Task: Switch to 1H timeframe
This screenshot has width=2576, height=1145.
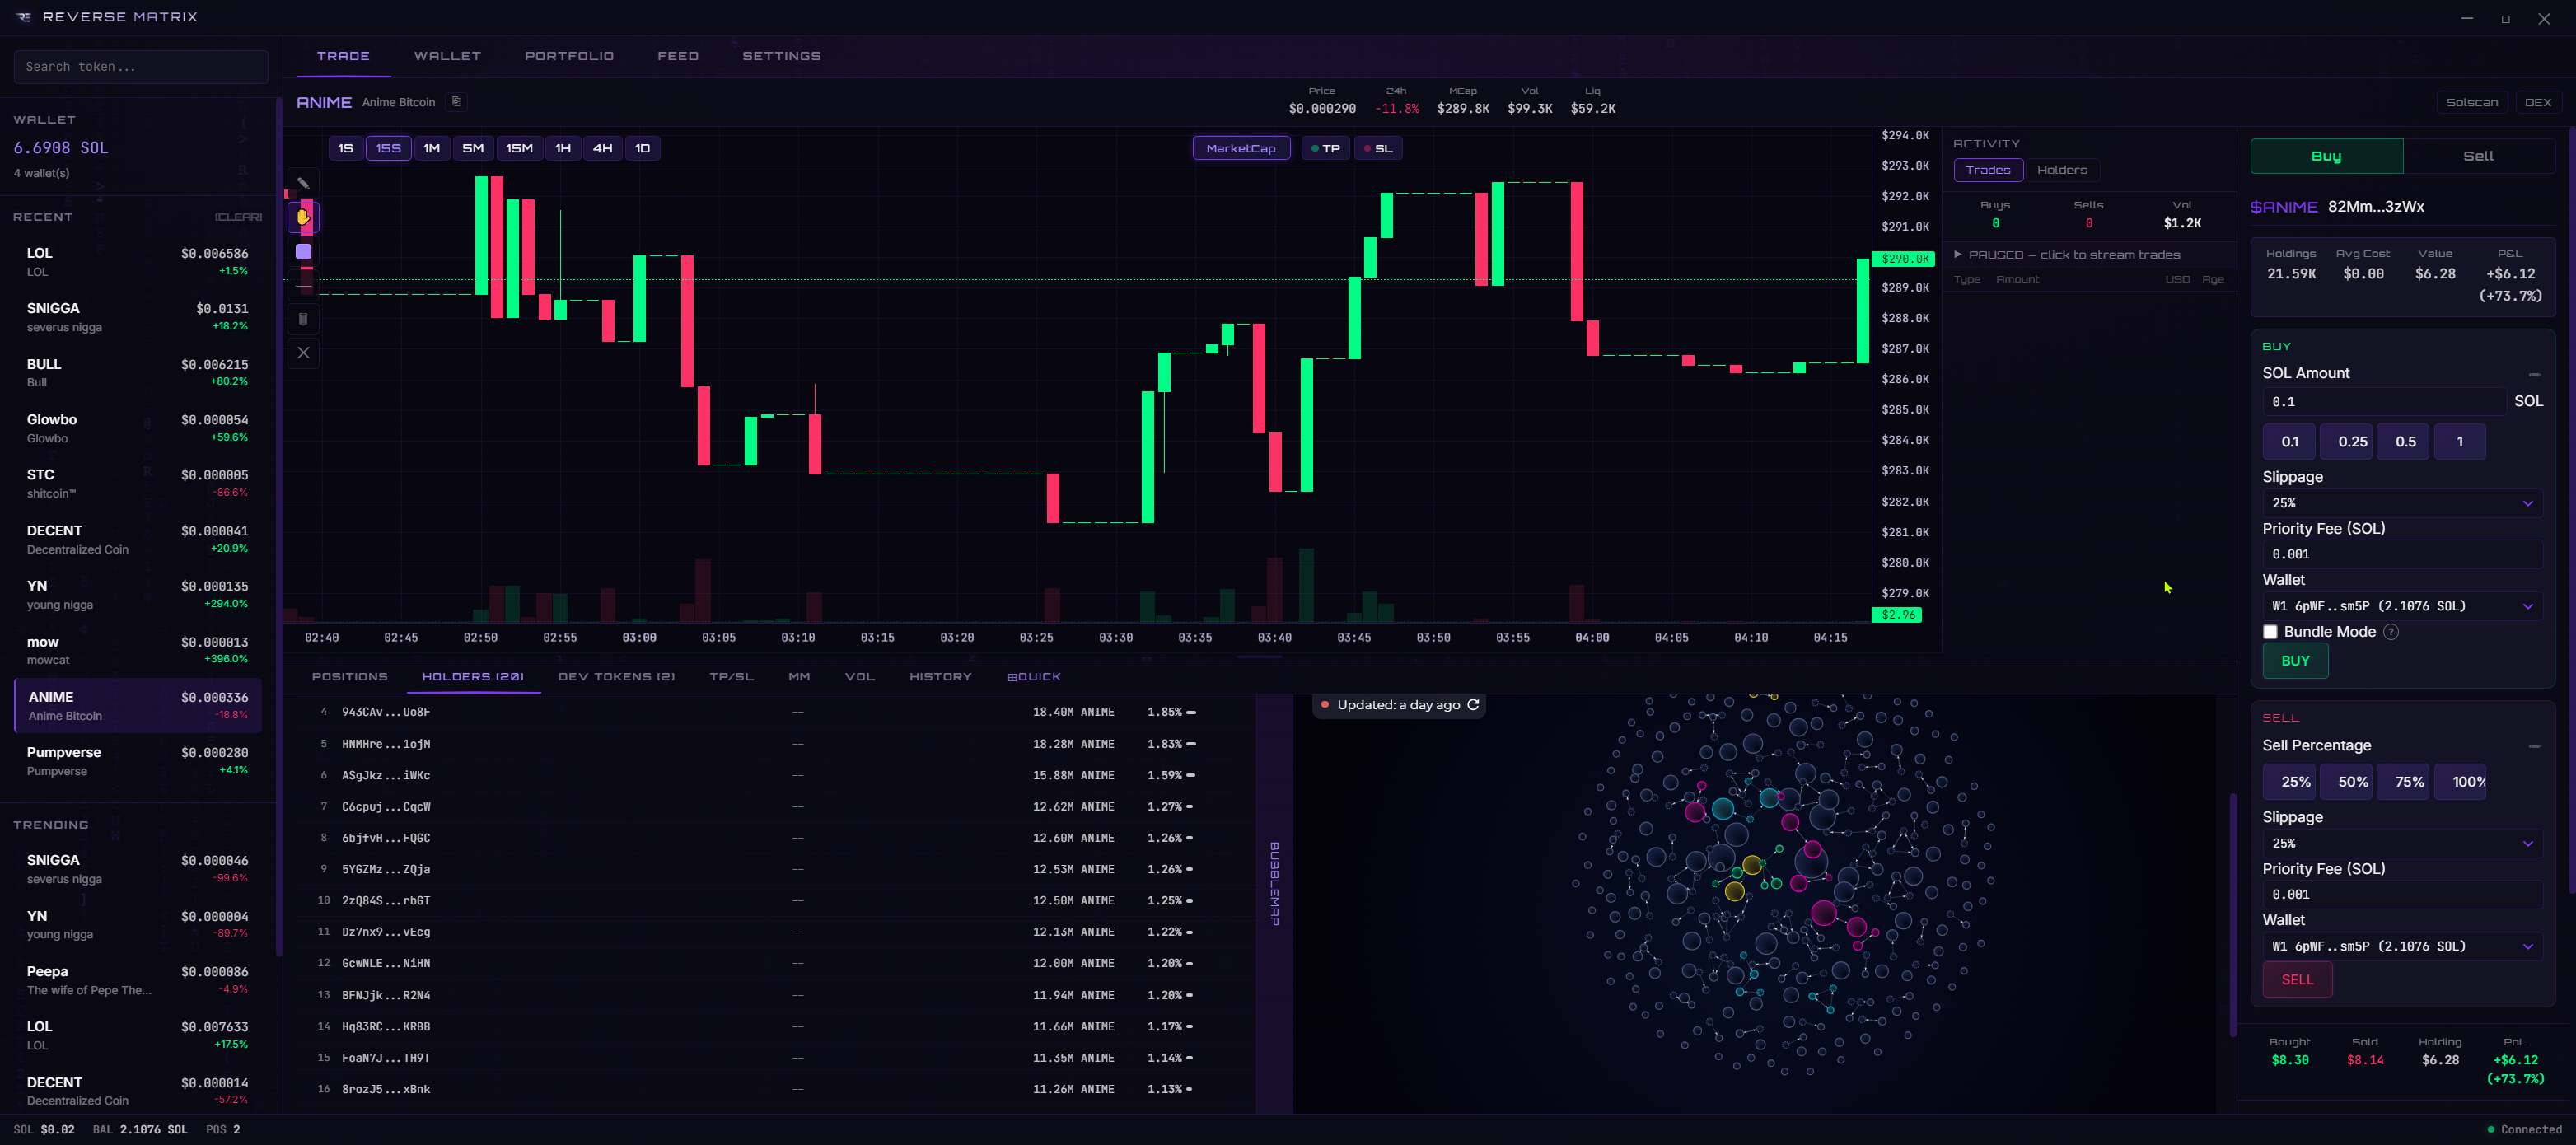Action: [563, 148]
